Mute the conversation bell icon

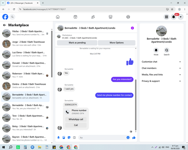tap(156, 50)
